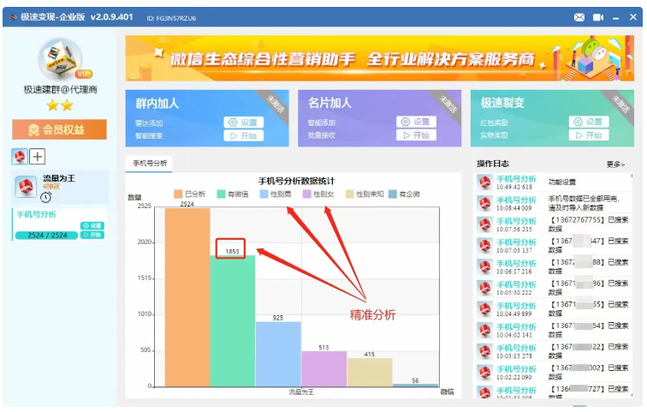Toggle 性别未知 legend color swatch
Image resolution: width=647 pixels, height=412 pixels.
coord(350,194)
